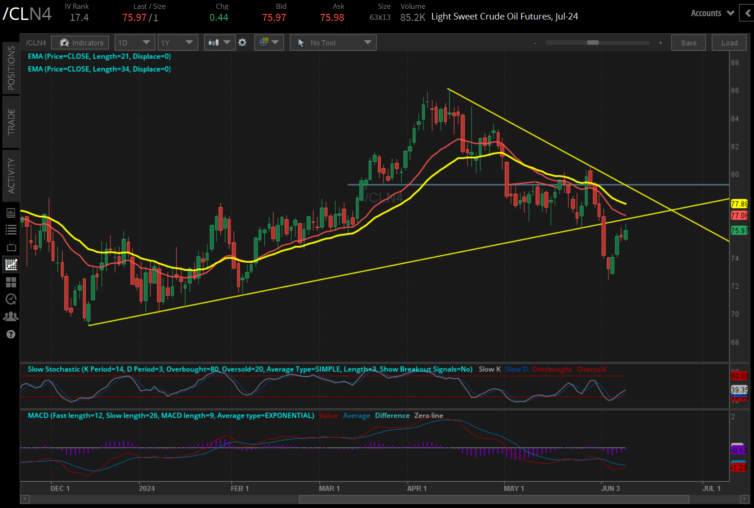Open the education book icon in sidebar
754x508 pixels.
(x=11, y=213)
